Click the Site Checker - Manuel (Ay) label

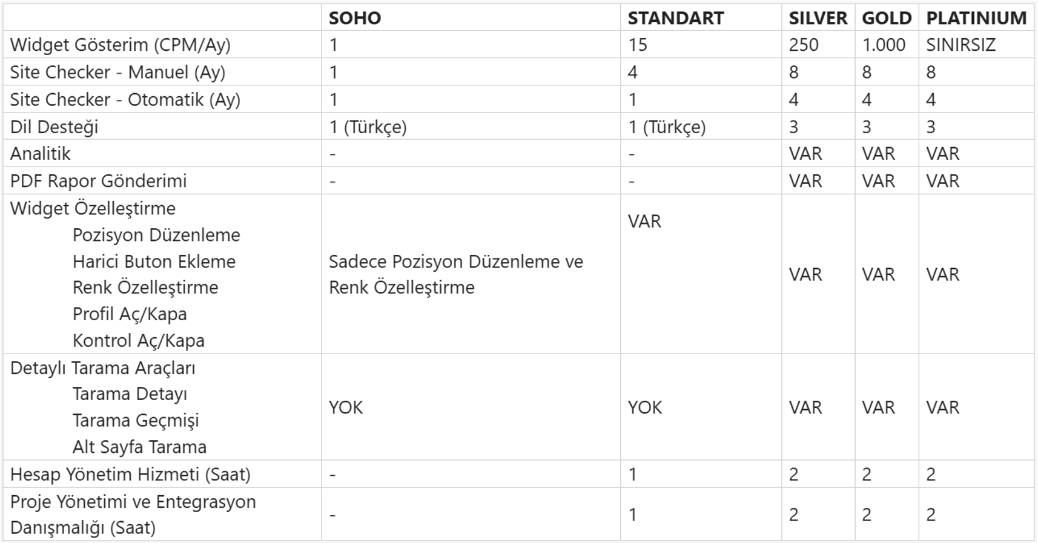(117, 72)
